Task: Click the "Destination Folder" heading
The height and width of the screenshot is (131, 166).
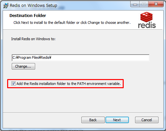Action: click(28, 16)
